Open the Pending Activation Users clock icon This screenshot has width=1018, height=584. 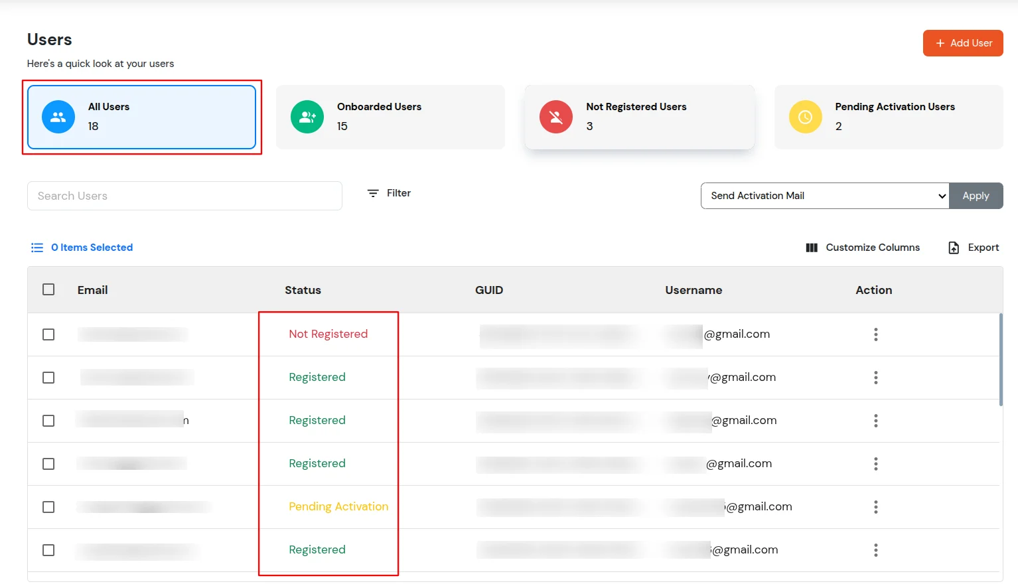pyautogui.click(x=805, y=117)
